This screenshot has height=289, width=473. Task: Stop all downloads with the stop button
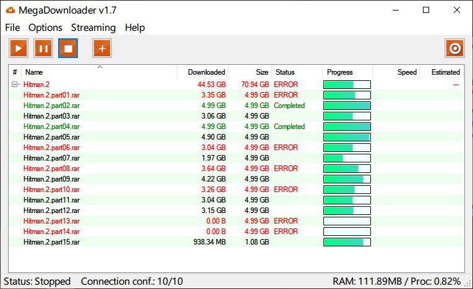click(68, 48)
